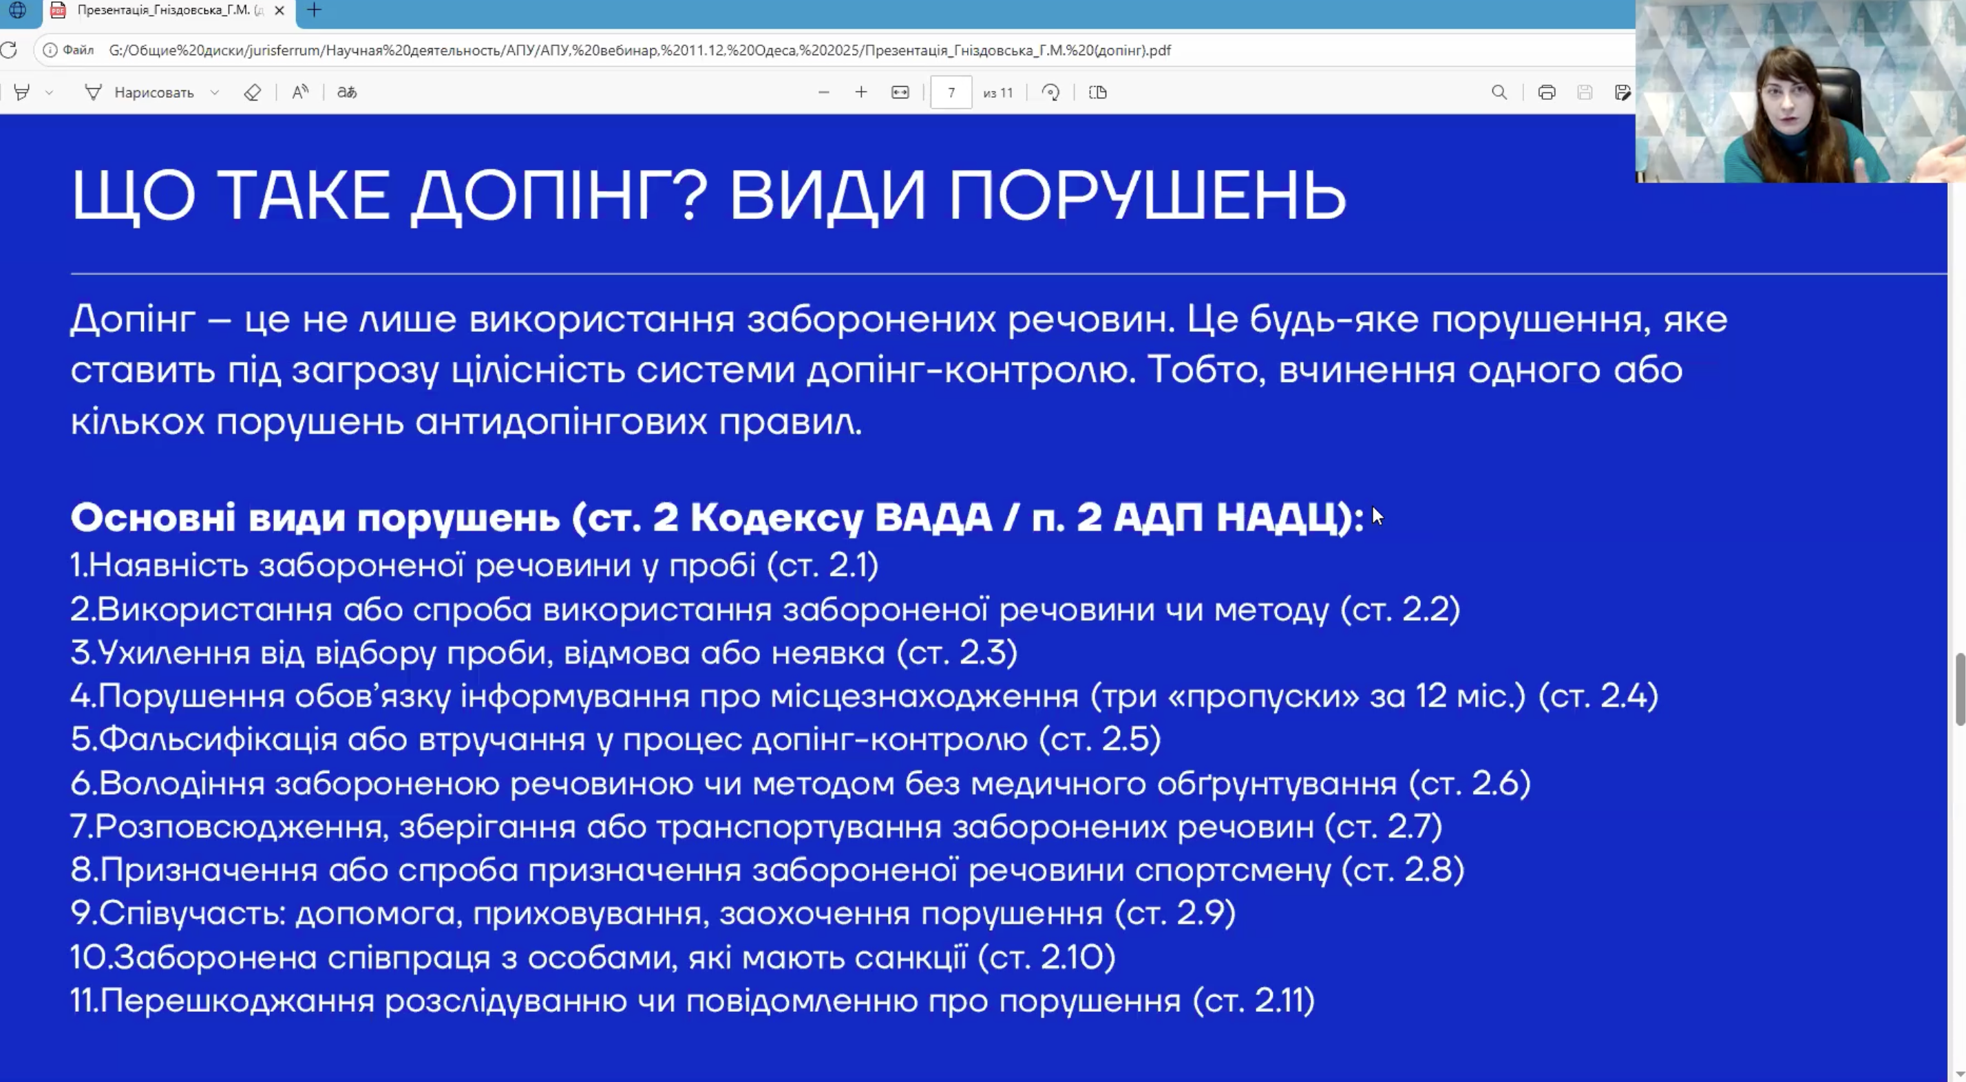1966x1082 pixels.
Task: Activate the Read aloud icon
Action: click(300, 92)
